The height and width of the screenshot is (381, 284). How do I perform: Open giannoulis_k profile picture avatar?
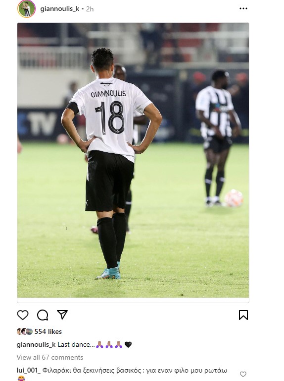26,9
